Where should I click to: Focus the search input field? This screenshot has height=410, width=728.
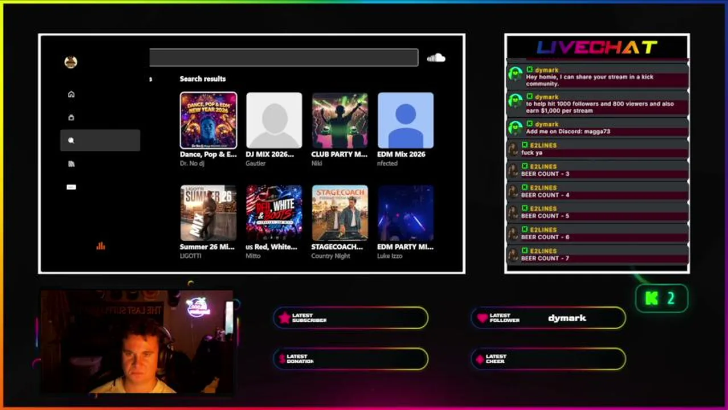point(284,58)
